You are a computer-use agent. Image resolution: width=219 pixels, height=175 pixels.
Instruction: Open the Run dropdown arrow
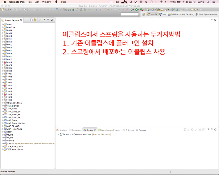pos(139,10)
